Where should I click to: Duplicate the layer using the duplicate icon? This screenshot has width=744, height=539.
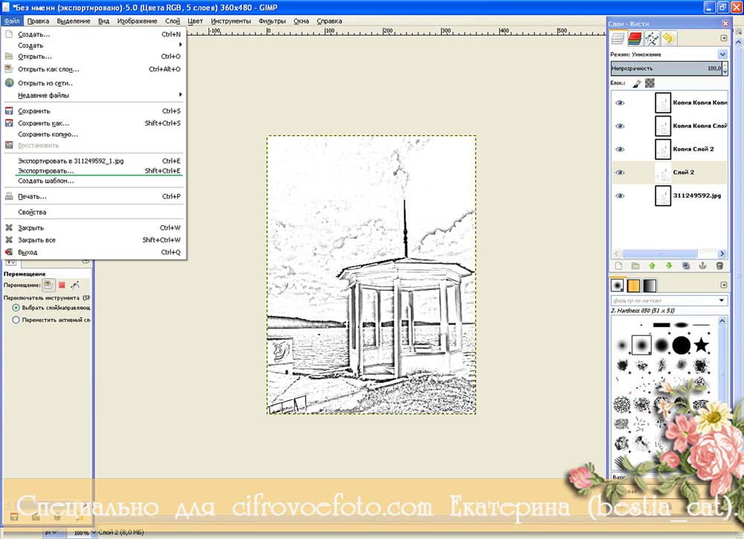pyautogui.click(x=685, y=265)
